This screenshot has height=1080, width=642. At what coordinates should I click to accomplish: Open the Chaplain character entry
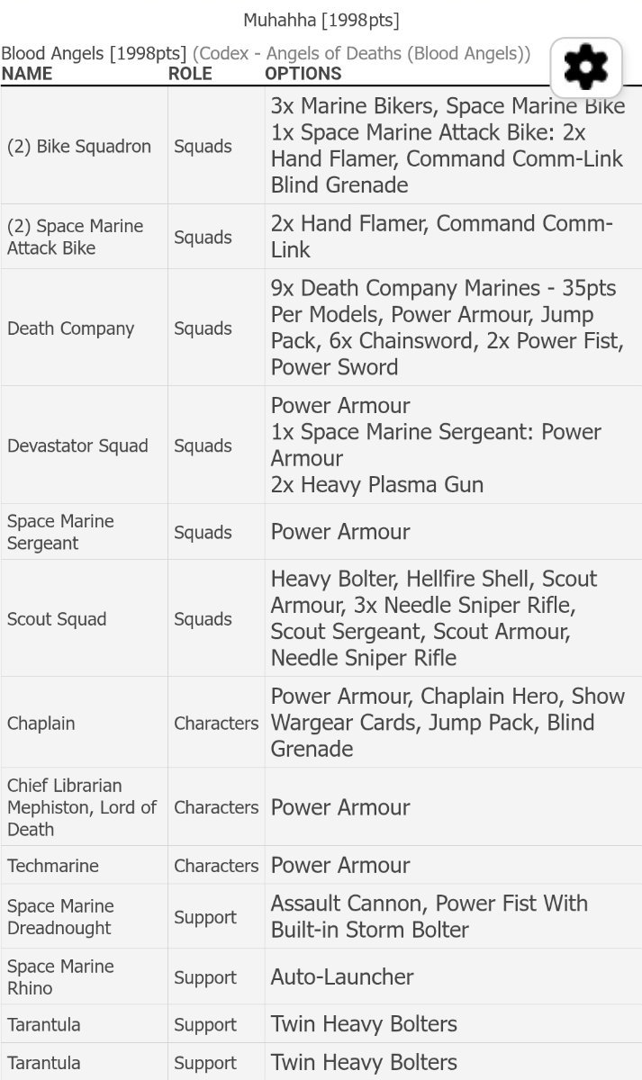pyautogui.click(x=321, y=723)
